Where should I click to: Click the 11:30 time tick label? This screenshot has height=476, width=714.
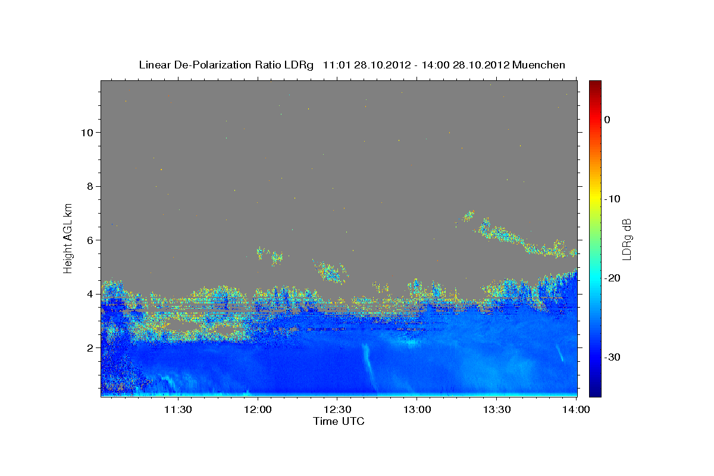[178, 410]
